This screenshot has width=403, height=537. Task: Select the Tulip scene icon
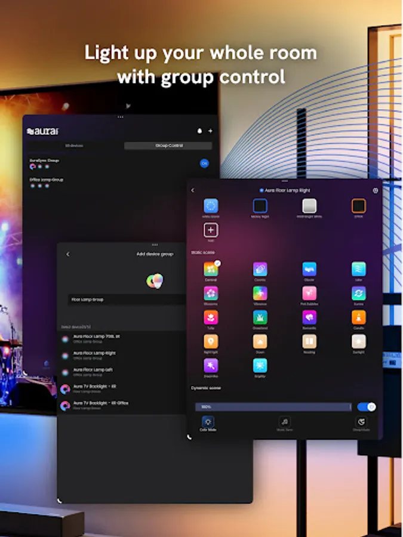pyautogui.click(x=211, y=317)
